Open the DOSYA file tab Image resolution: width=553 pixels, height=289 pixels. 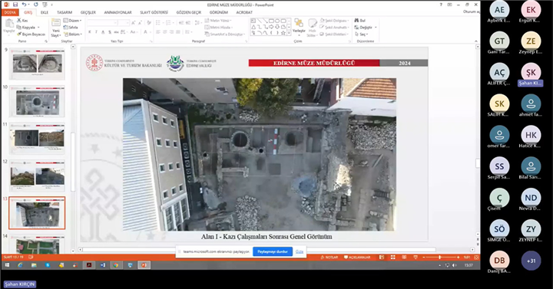pos(10,12)
